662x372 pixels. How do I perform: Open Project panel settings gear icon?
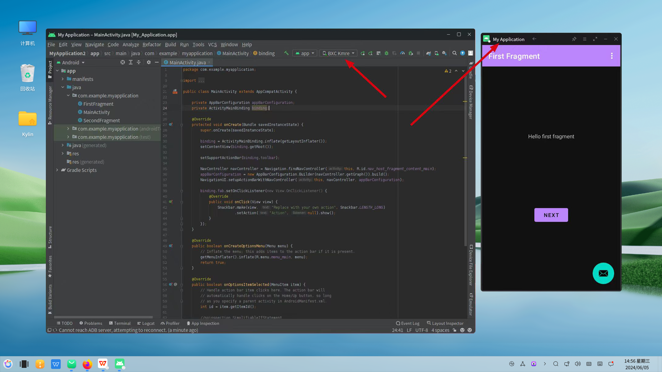click(x=149, y=62)
